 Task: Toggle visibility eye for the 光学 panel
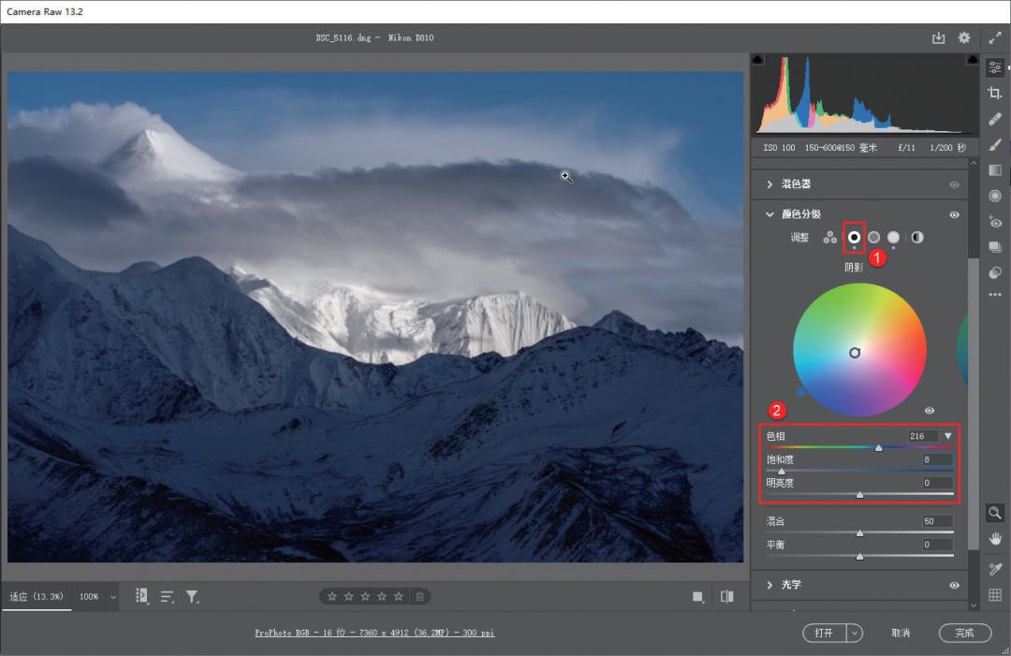[x=954, y=585]
